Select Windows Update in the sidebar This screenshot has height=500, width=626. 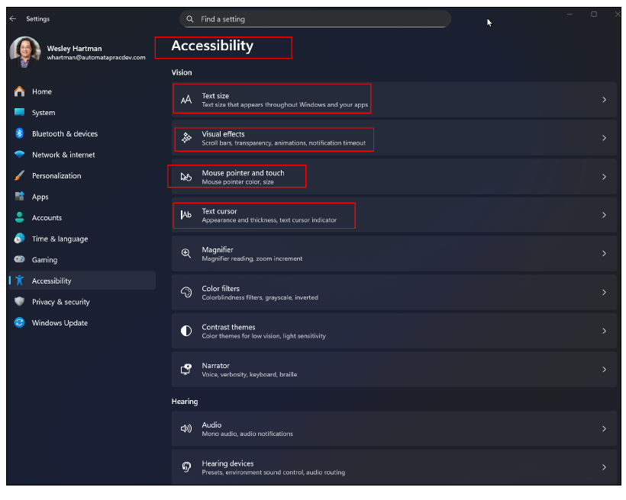click(60, 322)
